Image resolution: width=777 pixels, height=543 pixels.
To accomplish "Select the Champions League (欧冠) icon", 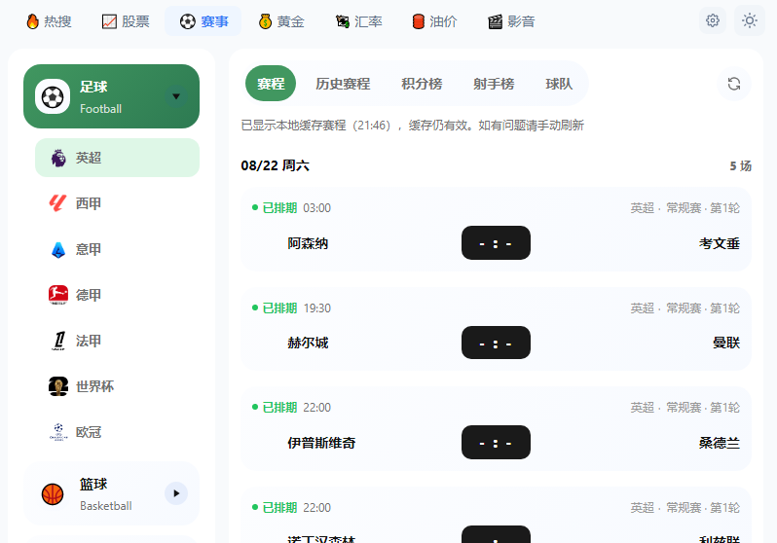I will [58, 432].
